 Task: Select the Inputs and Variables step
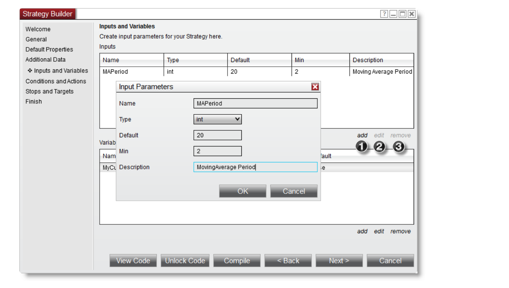pos(61,71)
